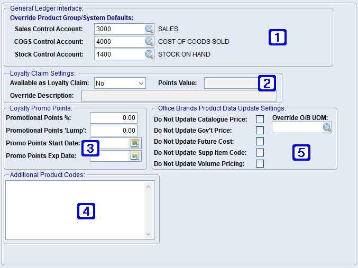Image resolution: width=358 pixels, height=268 pixels.
Task: Select the Promotional Points 'Lump' field
Action: (113, 131)
